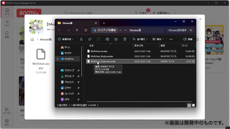
Task: Click the Rename icon in Explorer toolbar
Action: pos(107,39)
